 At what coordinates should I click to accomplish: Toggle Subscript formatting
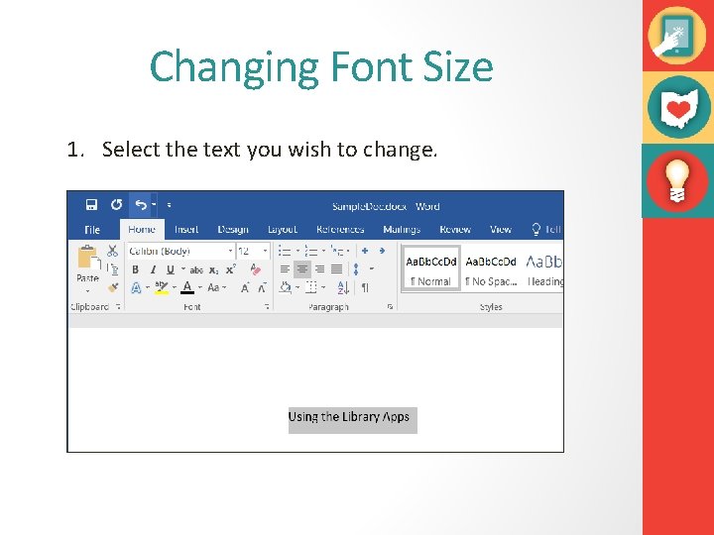(213, 269)
